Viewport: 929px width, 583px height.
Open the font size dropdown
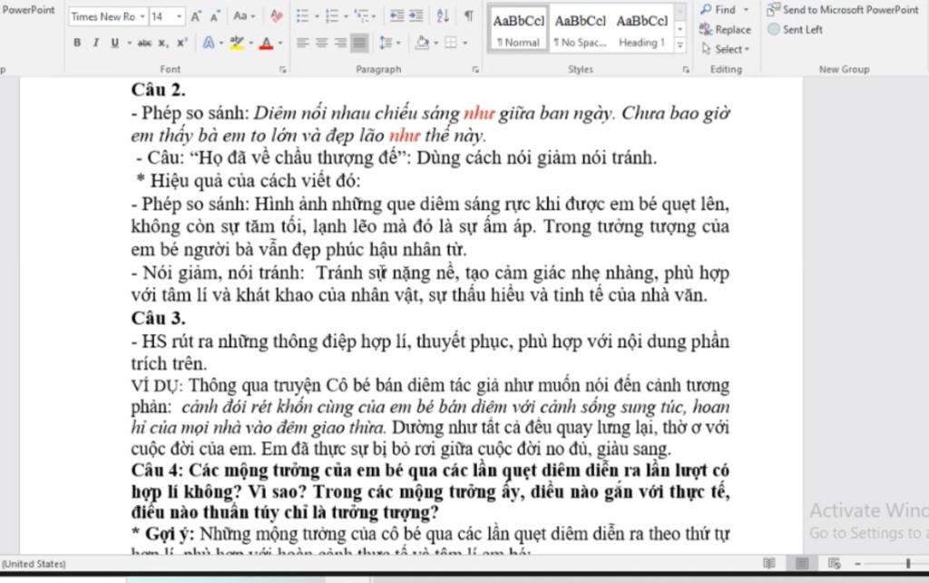pos(179,16)
